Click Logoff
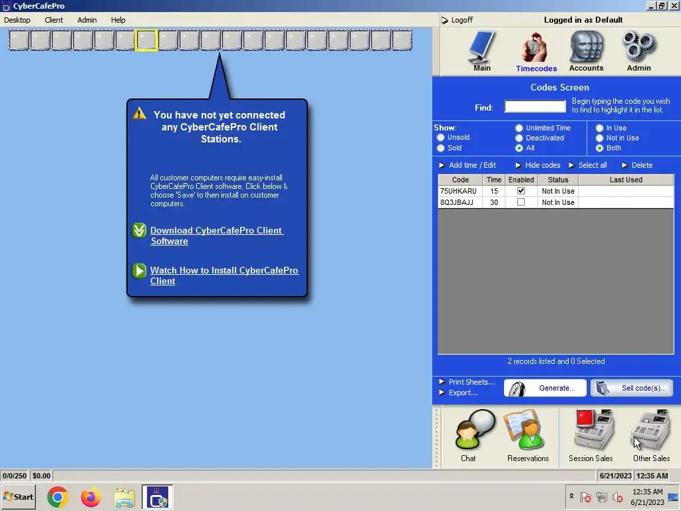 462,20
